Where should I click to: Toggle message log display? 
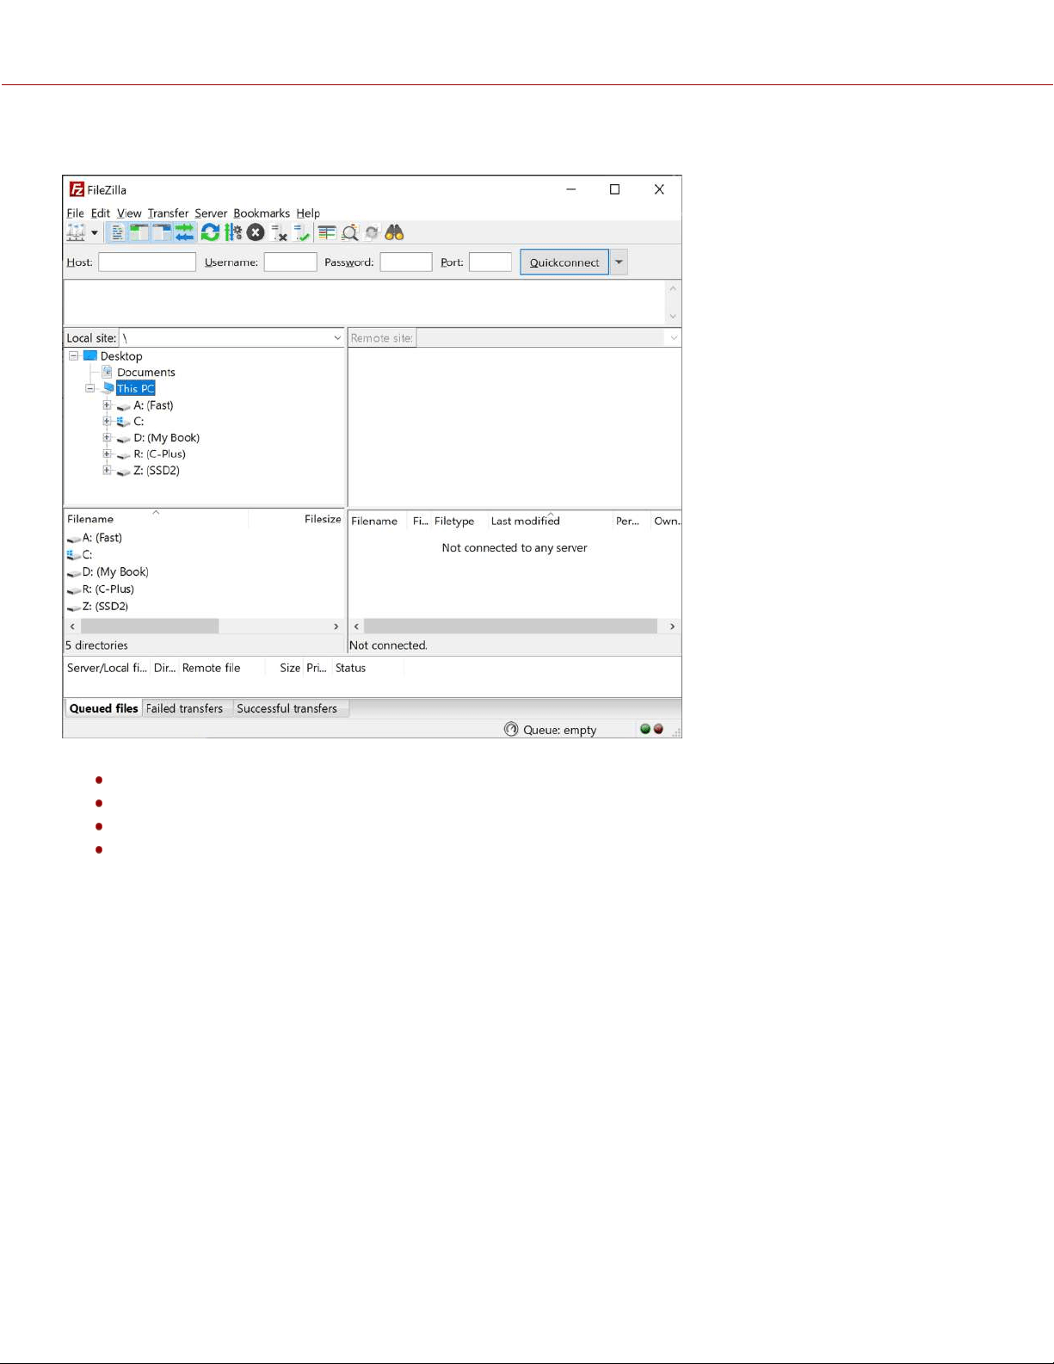(x=117, y=232)
